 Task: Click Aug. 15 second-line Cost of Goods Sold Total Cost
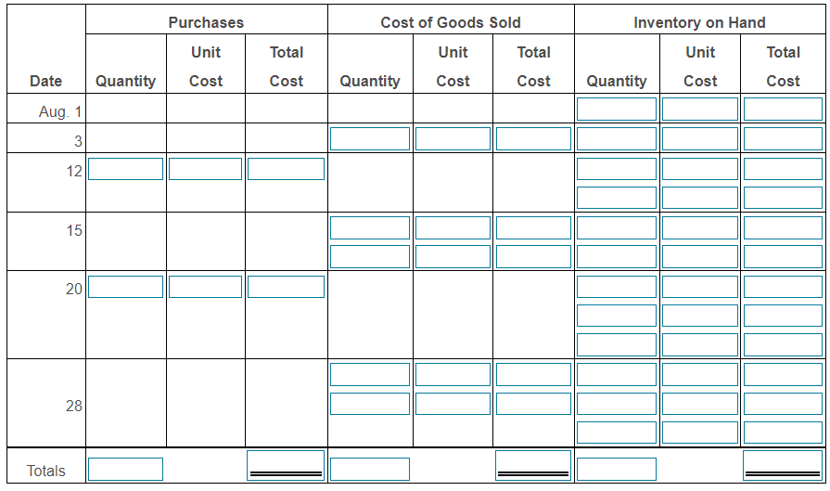click(x=533, y=256)
